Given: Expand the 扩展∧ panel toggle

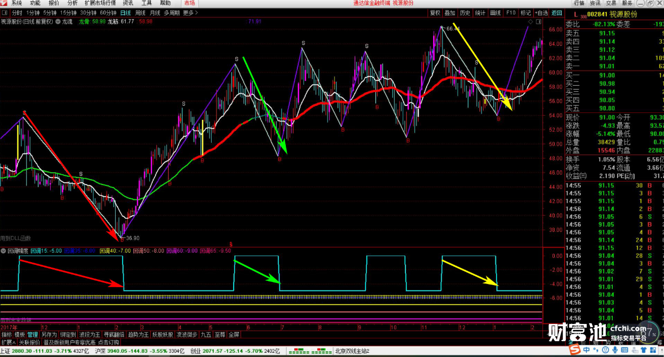Looking at the screenshot, I should coord(8,342).
